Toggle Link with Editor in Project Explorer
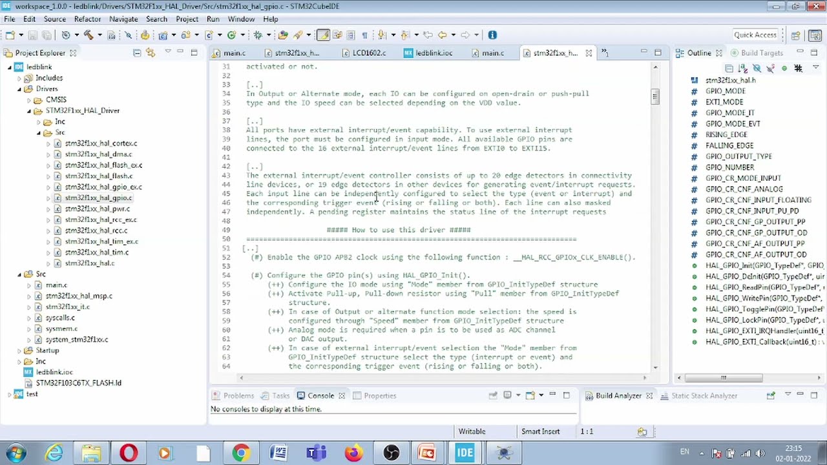 pyautogui.click(x=151, y=53)
